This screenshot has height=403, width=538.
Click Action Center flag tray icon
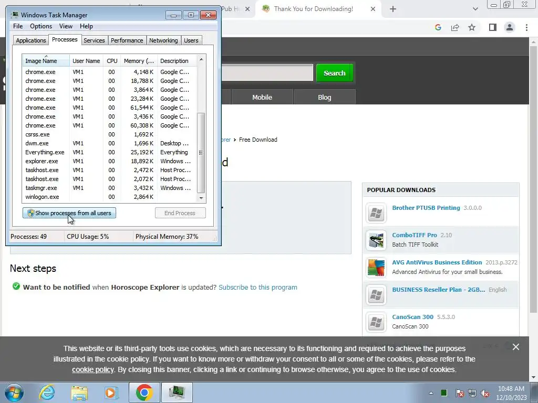[x=459, y=393]
